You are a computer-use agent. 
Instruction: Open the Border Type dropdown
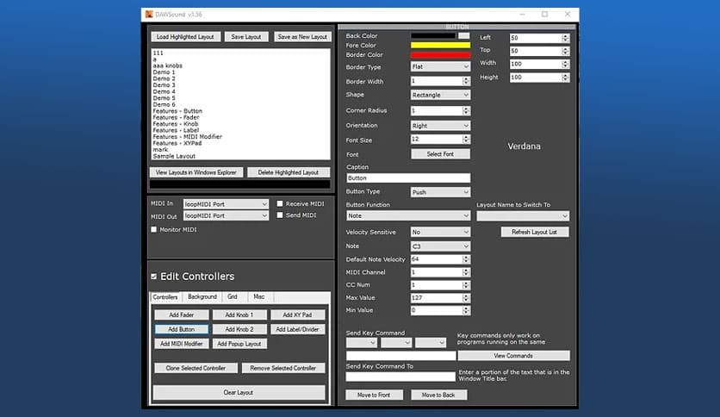coord(440,66)
